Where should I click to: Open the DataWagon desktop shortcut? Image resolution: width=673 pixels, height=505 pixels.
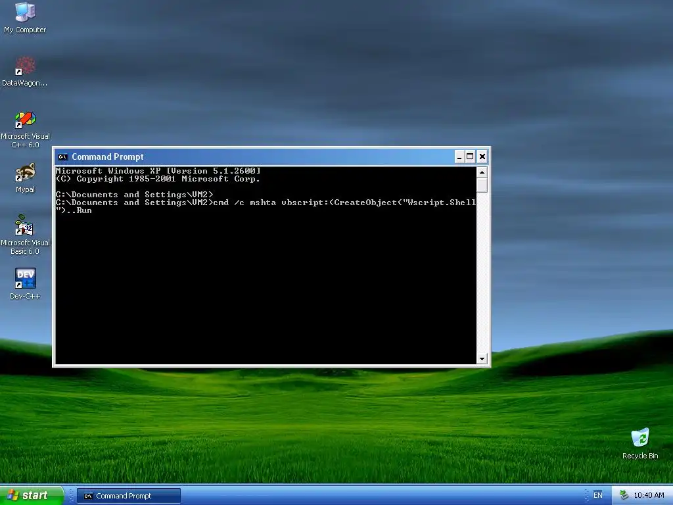(25, 71)
